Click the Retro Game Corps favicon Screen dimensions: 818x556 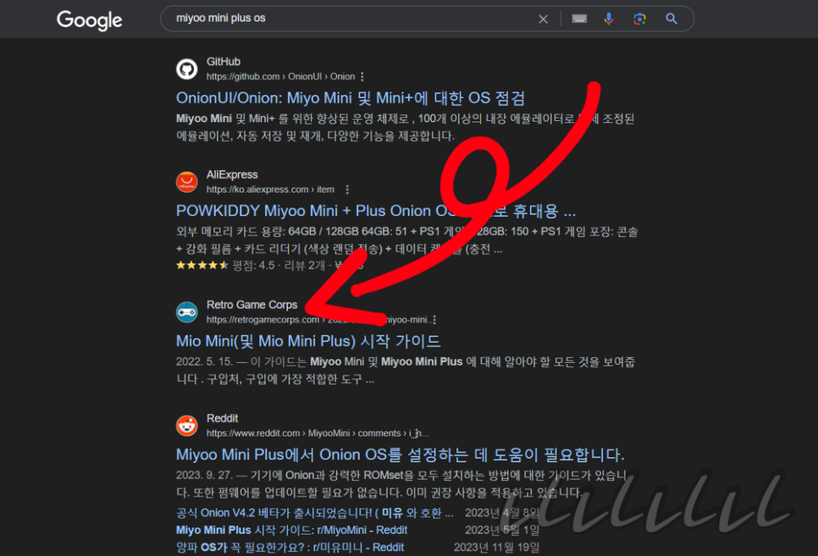pos(187,312)
